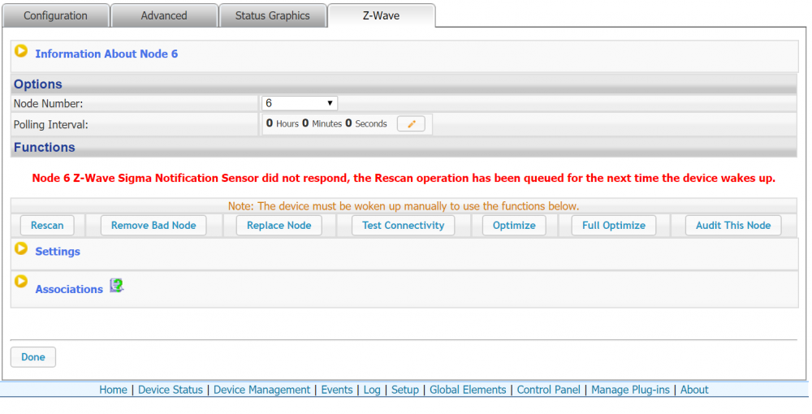Click the Audit This Node button
This screenshot has height=414, width=812.
[733, 226]
